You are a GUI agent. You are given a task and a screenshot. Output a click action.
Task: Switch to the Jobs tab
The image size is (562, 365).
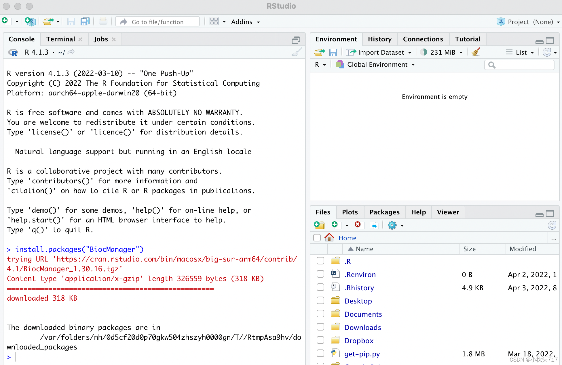click(x=101, y=39)
